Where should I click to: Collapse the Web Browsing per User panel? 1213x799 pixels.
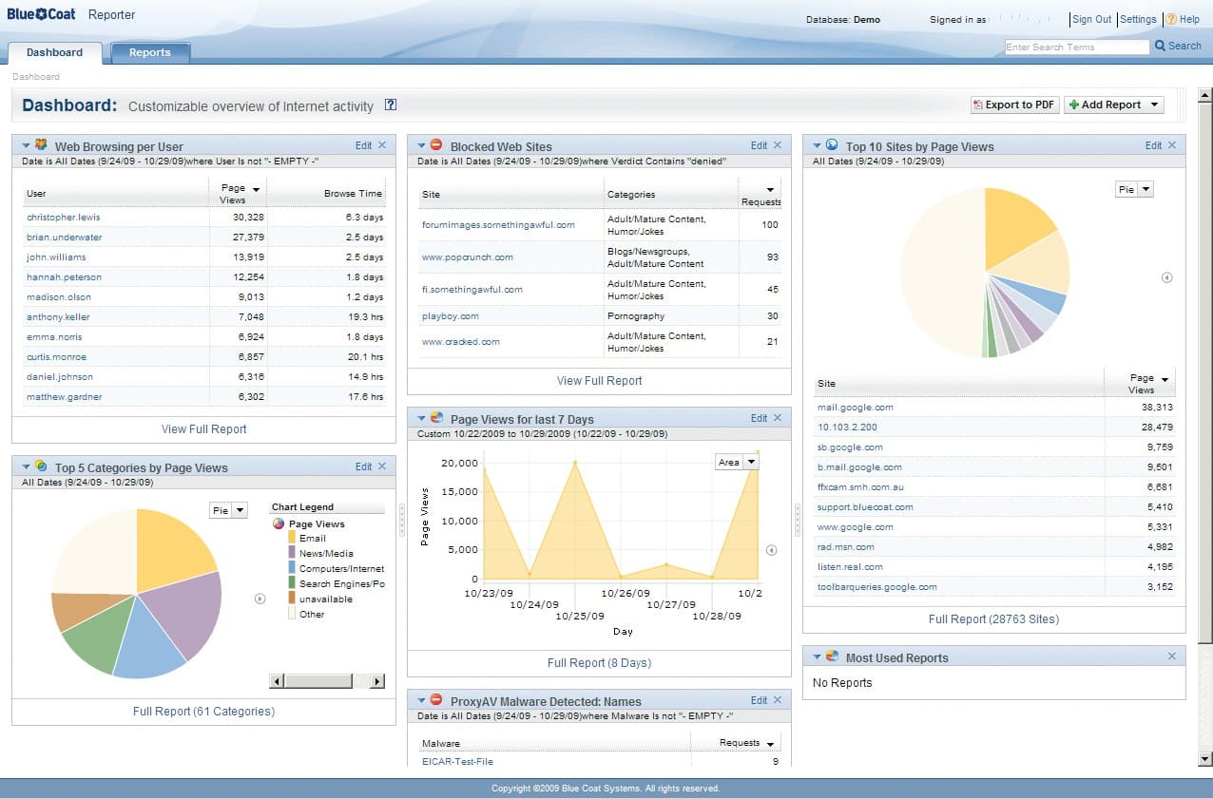pos(27,146)
